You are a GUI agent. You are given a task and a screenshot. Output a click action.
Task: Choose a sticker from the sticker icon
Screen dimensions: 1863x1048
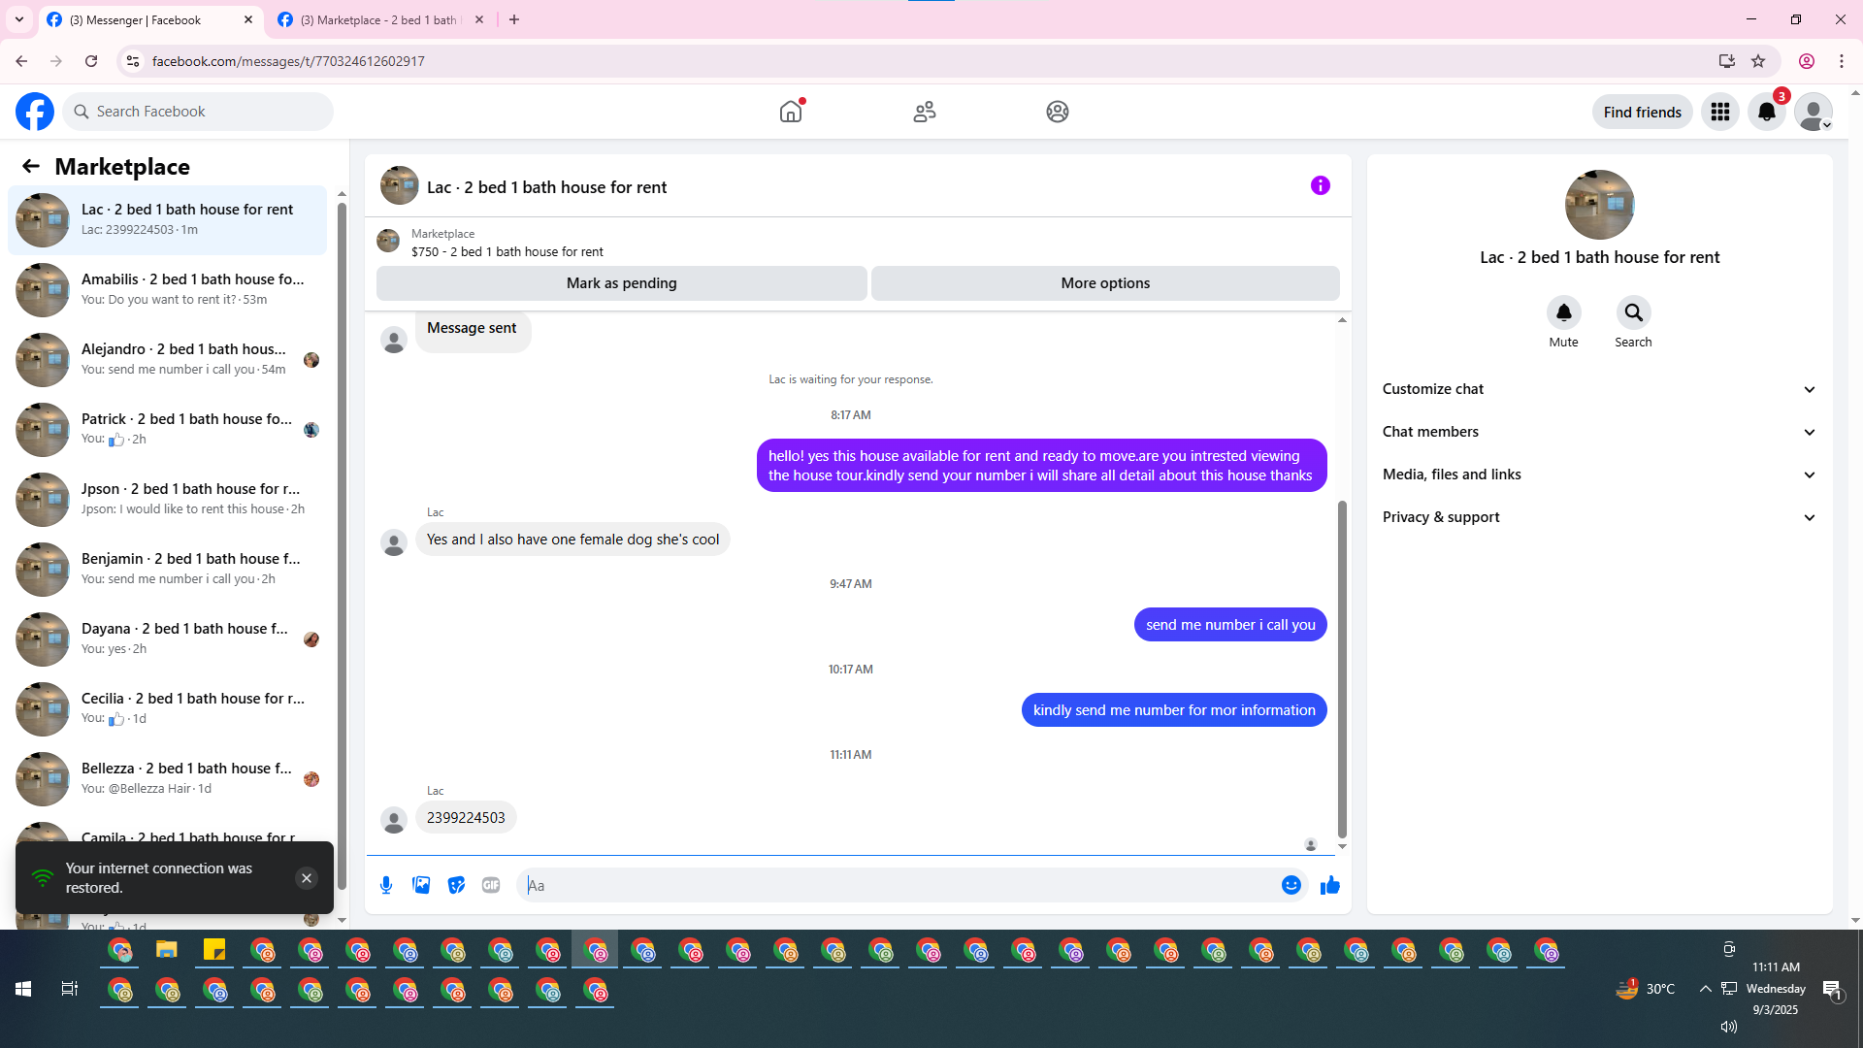click(456, 885)
